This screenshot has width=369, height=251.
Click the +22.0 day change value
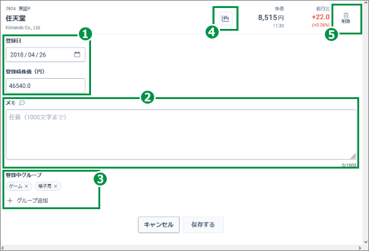(320, 17)
